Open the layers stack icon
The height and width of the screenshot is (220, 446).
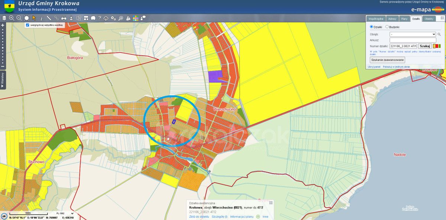[4, 18]
